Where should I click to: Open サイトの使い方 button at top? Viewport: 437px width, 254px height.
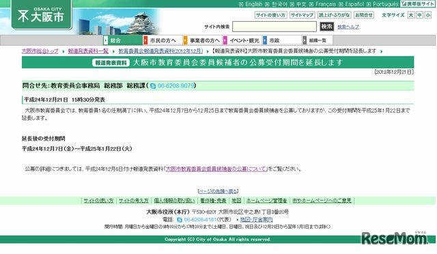coord(270,15)
